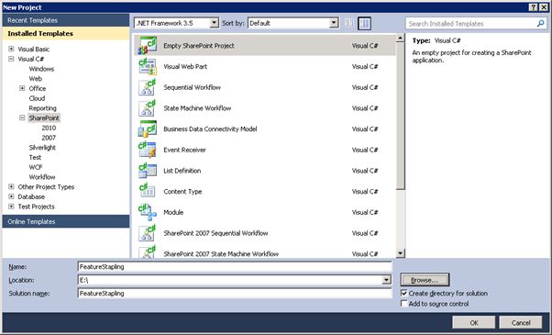Click the Browse button
This screenshot has height=335, width=552.
[x=425, y=280]
